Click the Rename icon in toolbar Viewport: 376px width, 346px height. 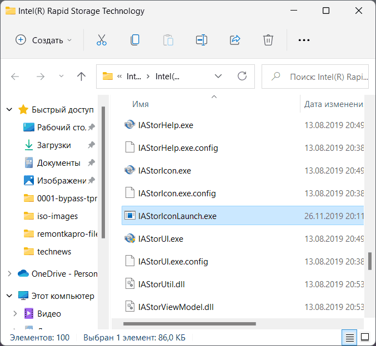click(x=202, y=40)
